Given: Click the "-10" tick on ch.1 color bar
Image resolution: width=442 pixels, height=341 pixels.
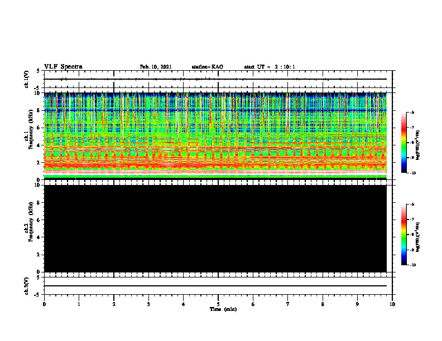Looking at the screenshot, I should pos(412,173).
